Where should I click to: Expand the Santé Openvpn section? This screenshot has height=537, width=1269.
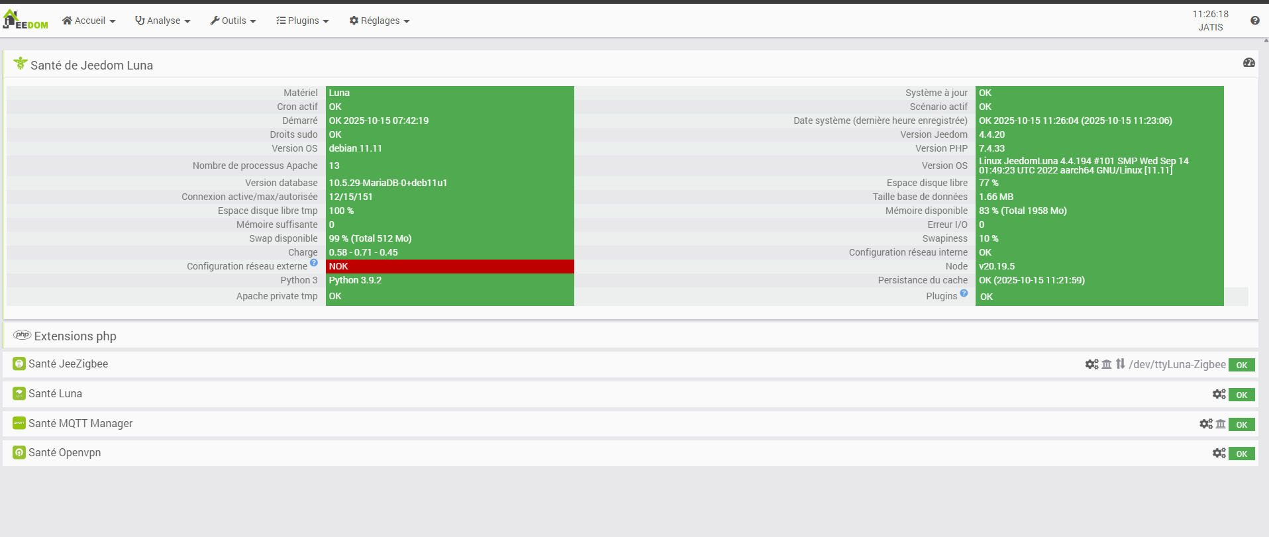tap(64, 452)
